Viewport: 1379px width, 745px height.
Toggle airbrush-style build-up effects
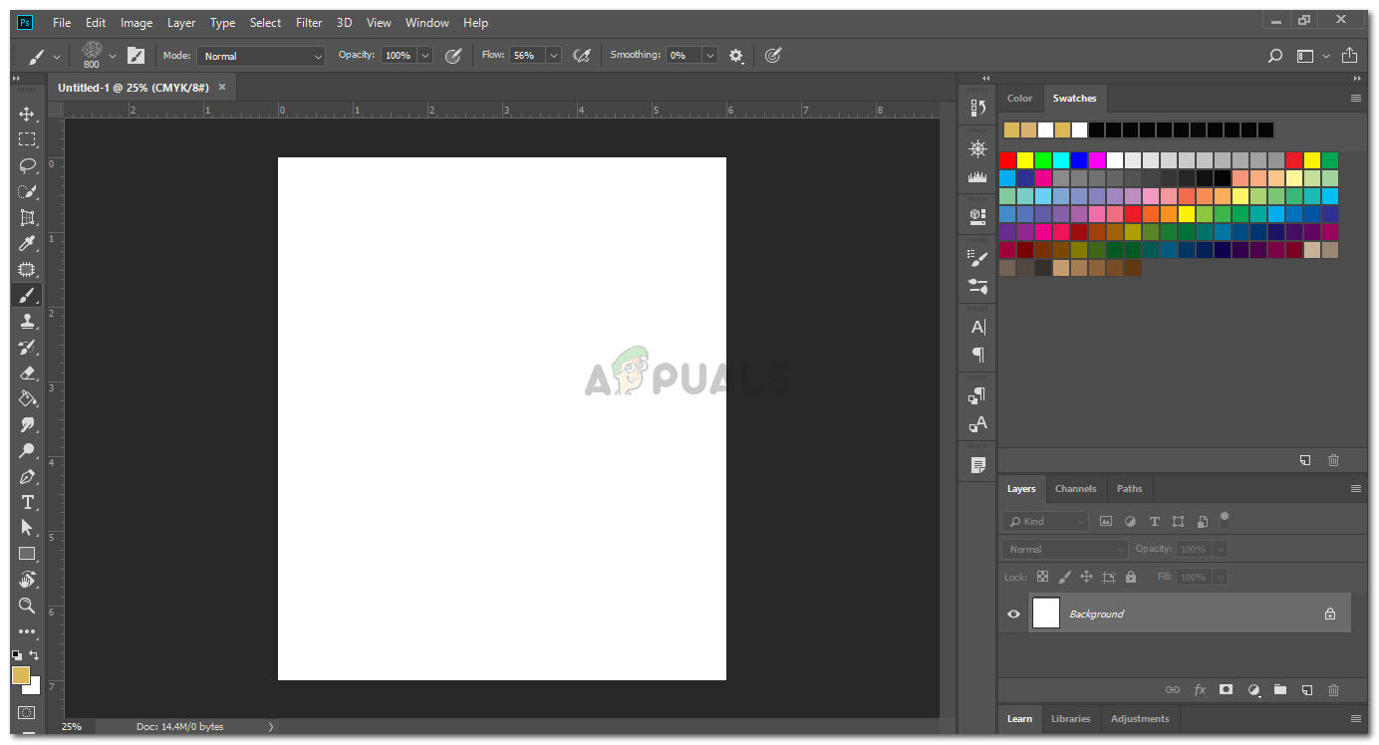582,56
